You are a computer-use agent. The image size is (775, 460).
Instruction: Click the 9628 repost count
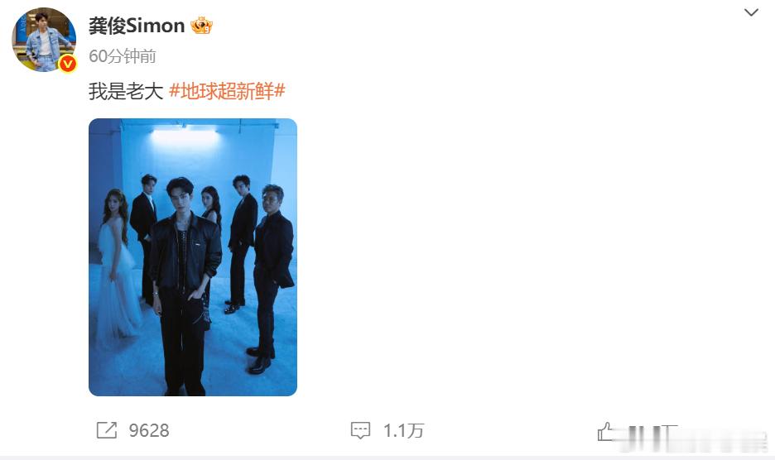[149, 431]
